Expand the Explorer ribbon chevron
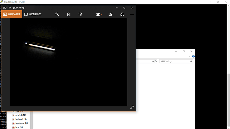Viewport: 230px width, 129px height. 190,56
